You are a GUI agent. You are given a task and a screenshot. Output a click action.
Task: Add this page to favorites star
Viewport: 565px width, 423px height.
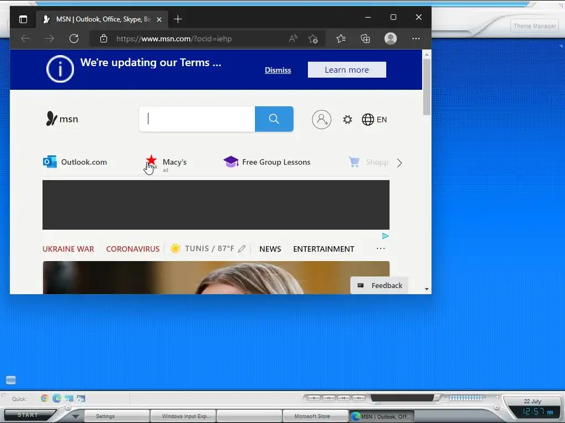pyautogui.click(x=313, y=39)
